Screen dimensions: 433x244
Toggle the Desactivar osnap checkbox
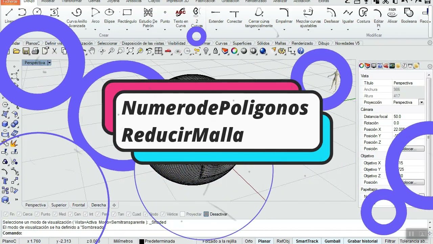[206, 214]
